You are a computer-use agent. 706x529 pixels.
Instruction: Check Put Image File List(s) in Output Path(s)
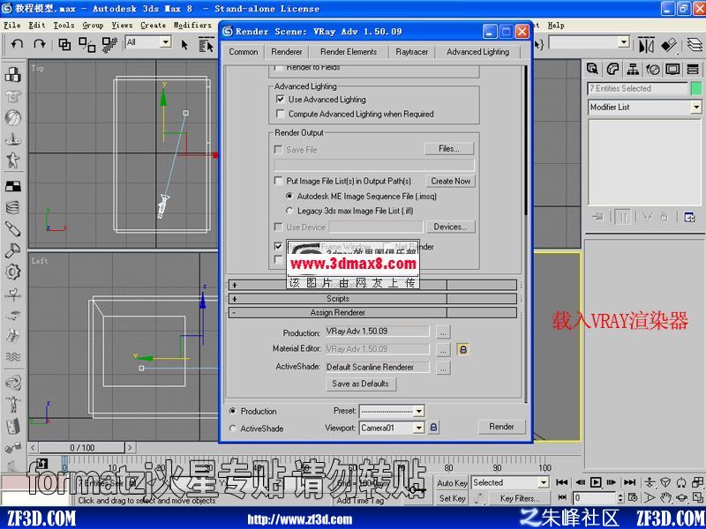coord(278,181)
